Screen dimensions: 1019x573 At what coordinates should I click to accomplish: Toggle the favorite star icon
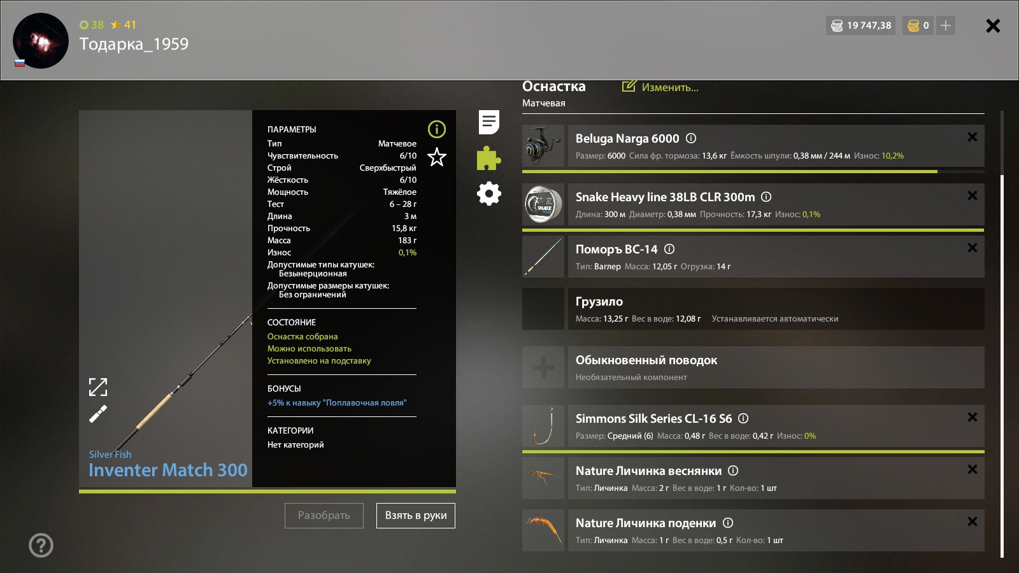click(437, 157)
